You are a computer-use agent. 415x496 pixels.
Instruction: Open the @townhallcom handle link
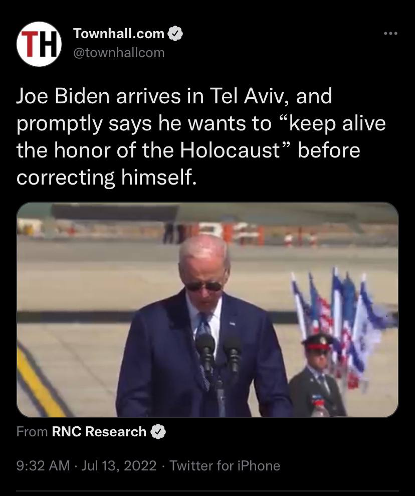(x=119, y=53)
